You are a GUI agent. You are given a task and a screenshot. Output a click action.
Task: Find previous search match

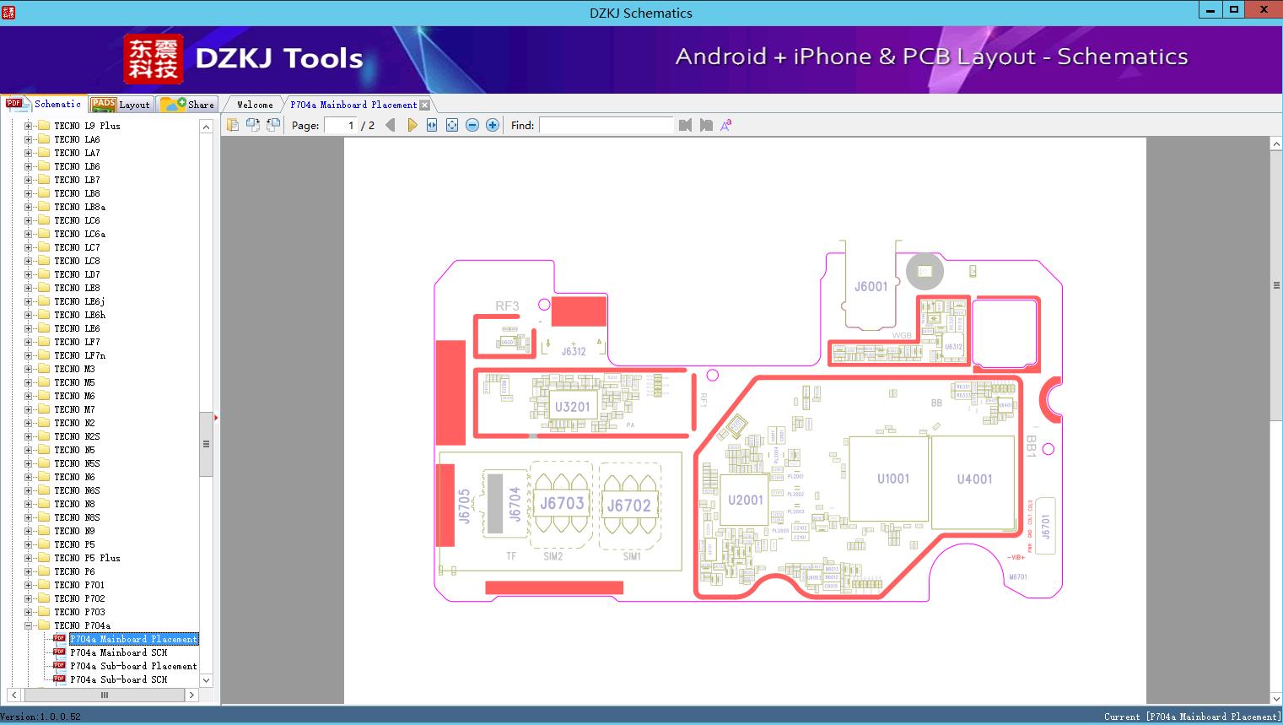(x=685, y=125)
